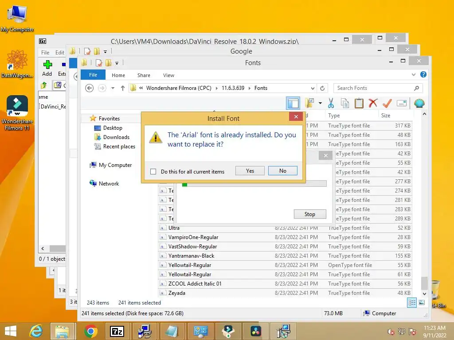Open the Help question mark icon
The height and width of the screenshot is (340, 454).
tap(423, 74)
